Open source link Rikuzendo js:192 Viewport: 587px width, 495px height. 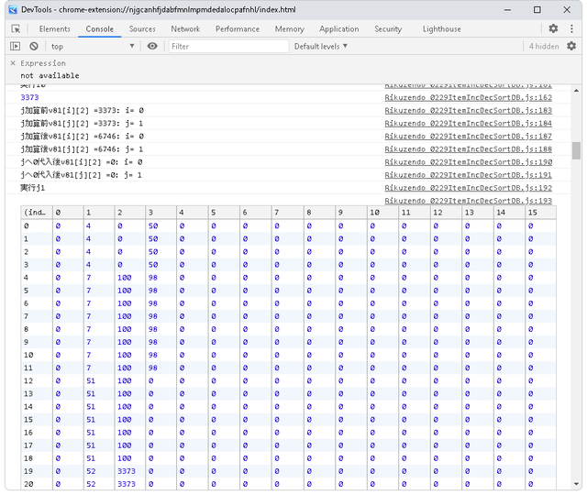469,188
